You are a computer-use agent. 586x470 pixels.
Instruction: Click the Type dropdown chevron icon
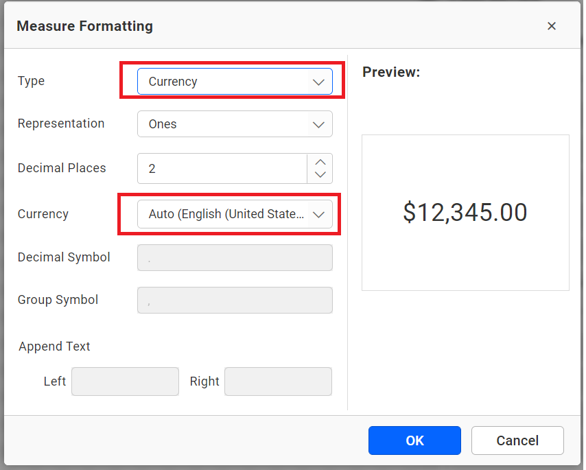click(x=318, y=81)
